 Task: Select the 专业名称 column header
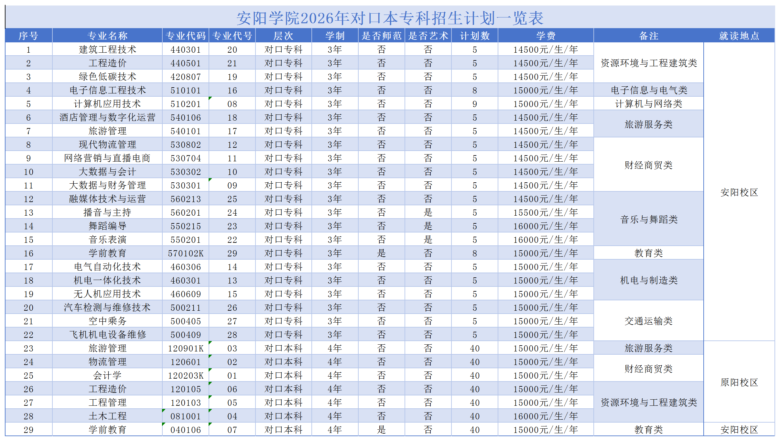point(107,36)
